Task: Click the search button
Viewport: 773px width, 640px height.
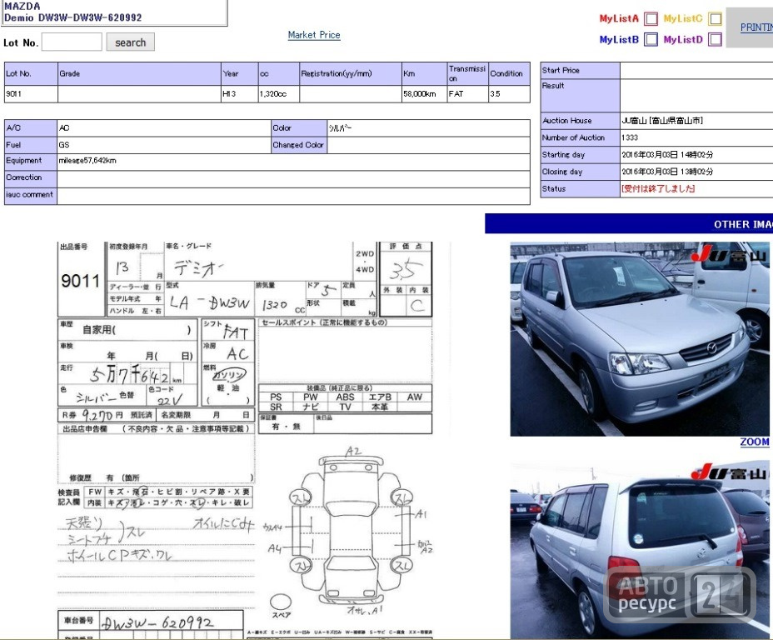Action: click(x=130, y=42)
